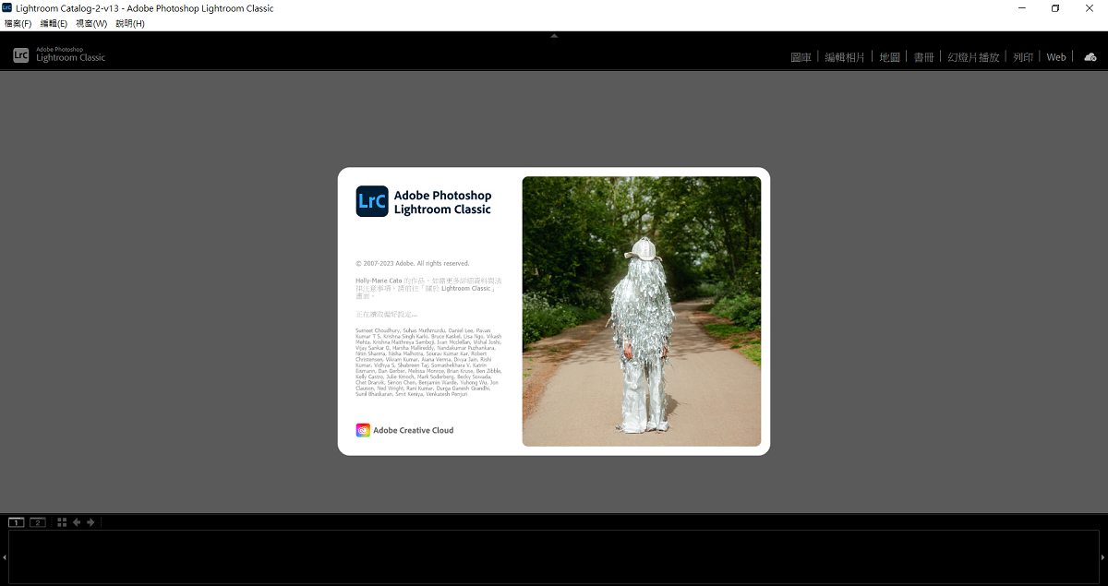Click the Lrc logo in identity plate
Screen dimensions: 1108x586
21,55
